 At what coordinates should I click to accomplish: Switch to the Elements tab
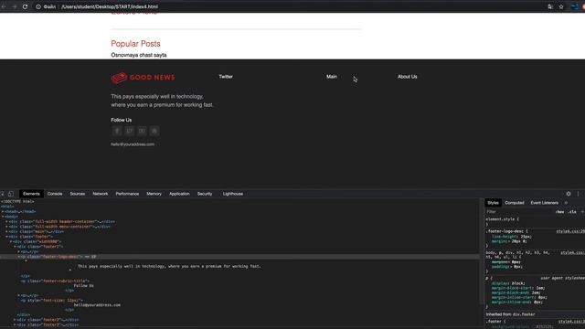[31, 194]
